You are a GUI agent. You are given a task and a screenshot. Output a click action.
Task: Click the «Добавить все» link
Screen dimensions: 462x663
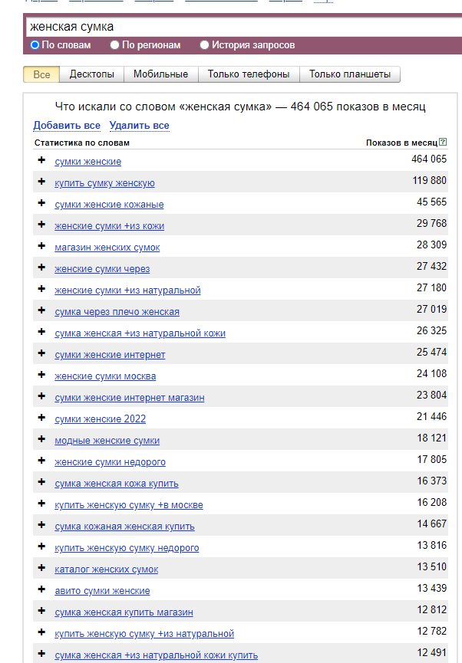67,126
